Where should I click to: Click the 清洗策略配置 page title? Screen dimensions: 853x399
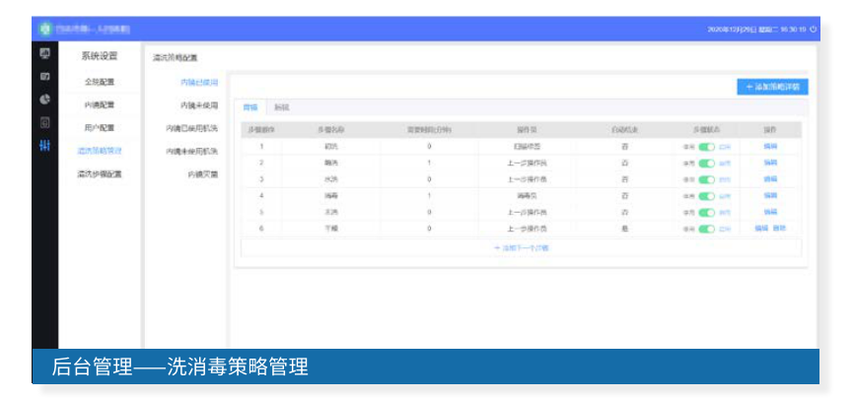(175, 57)
